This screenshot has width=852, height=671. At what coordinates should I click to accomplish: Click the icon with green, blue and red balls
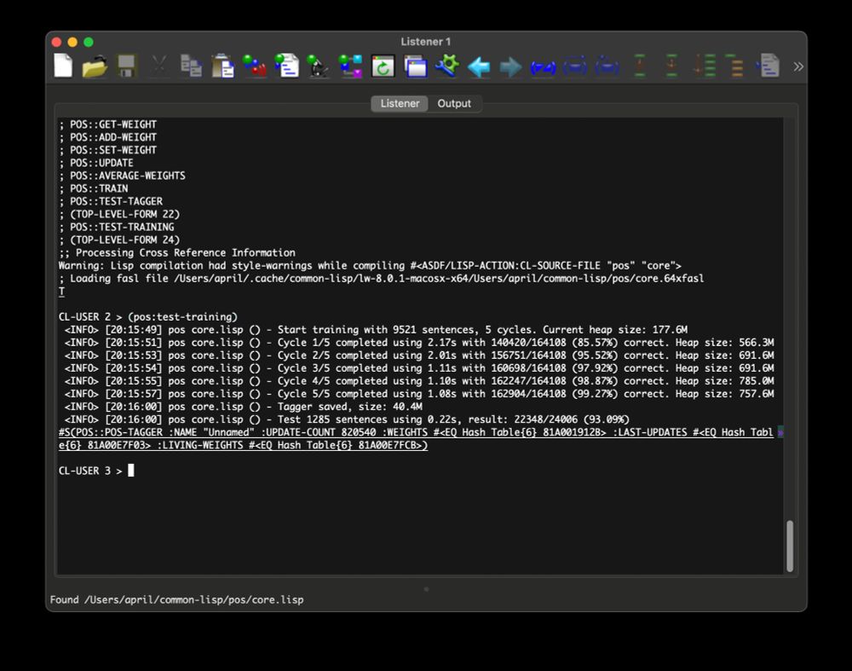pos(254,67)
